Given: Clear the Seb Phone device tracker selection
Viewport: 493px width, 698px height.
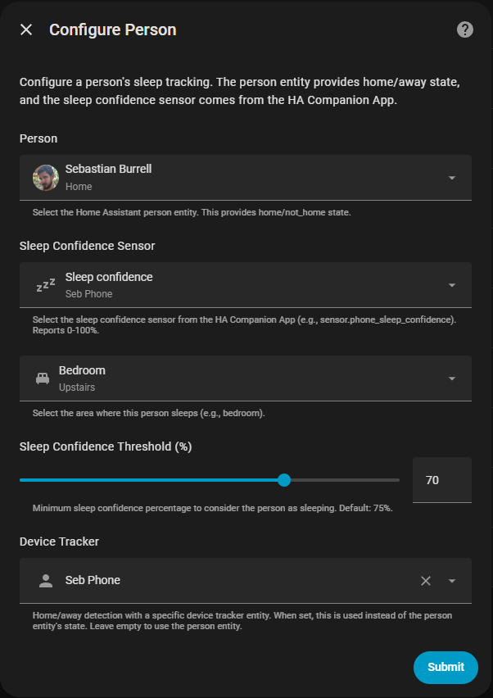Looking at the screenshot, I should click(x=426, y=581).
